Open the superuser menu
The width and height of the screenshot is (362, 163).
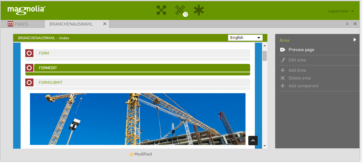pyautogui.click(x=341, y=11)
